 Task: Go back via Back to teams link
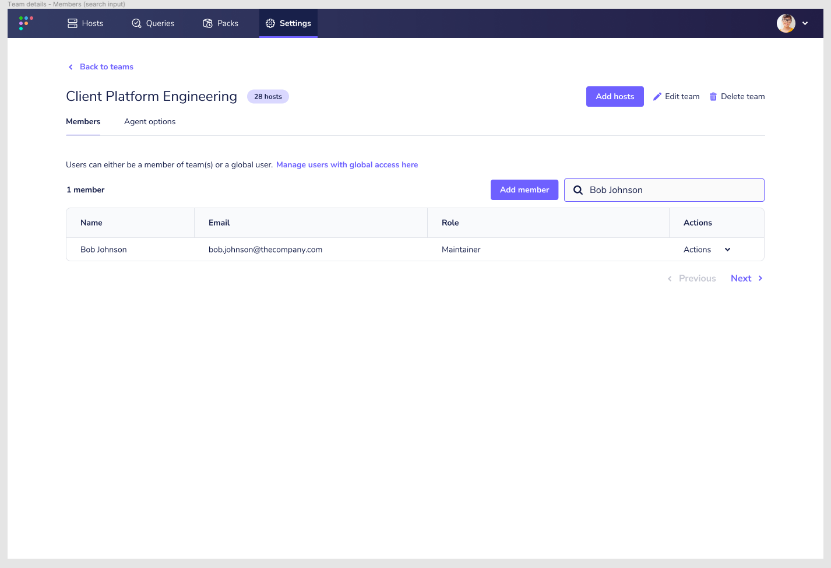[x=106, y=66]
